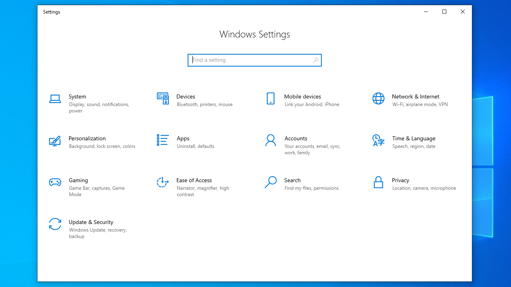
Task: Open the System settings title link
Action: click(77, 96)
